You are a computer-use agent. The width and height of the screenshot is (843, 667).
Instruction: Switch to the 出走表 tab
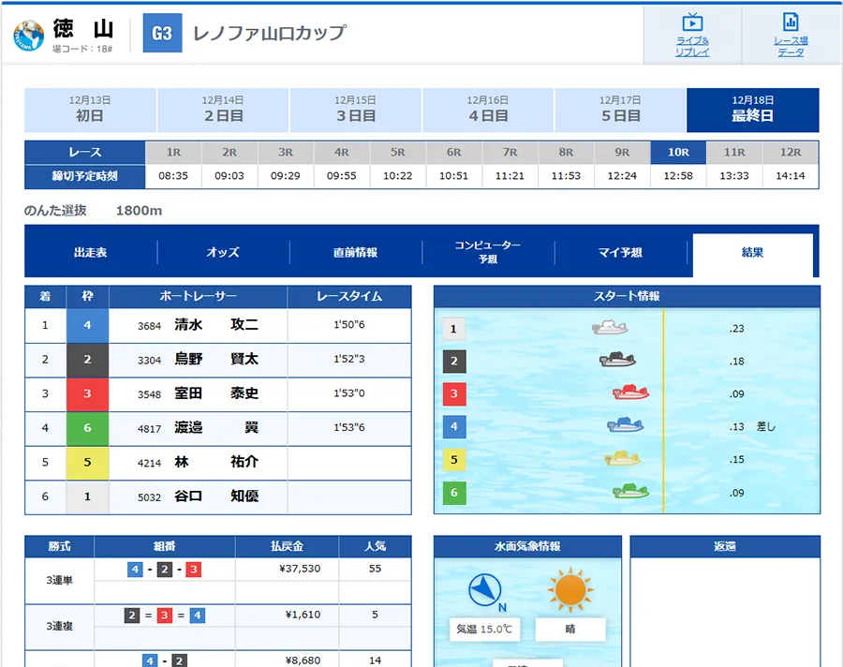click(91, 253)
